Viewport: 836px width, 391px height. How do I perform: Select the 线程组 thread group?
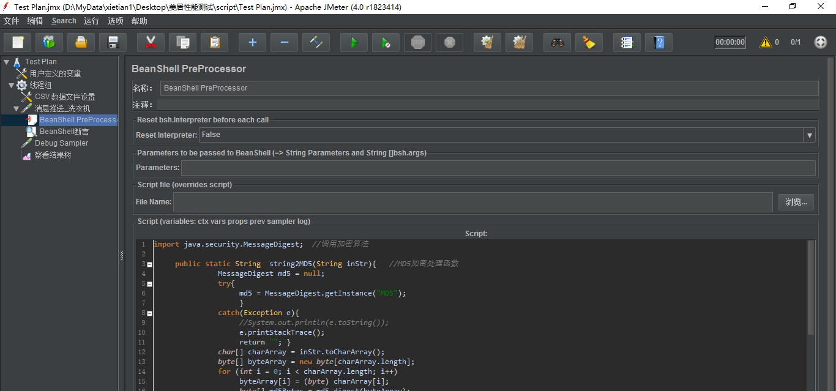[x=40, y=85]
